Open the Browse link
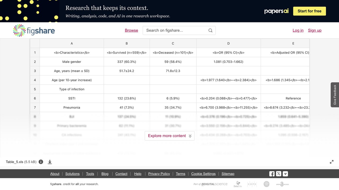The image size is (339, 190). pos(131,30)
